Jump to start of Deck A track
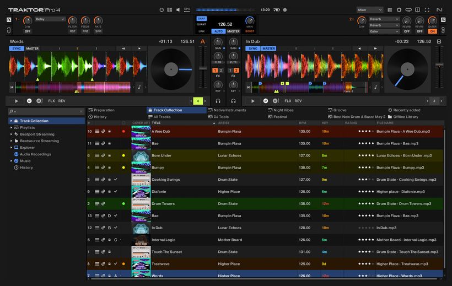The height and width of the screenshot is (286, 452). point(12,87)
